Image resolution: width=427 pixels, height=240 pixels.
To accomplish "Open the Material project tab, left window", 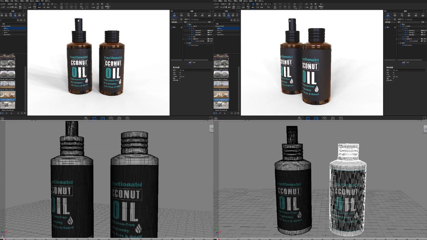I will click(x=181, y=15).
